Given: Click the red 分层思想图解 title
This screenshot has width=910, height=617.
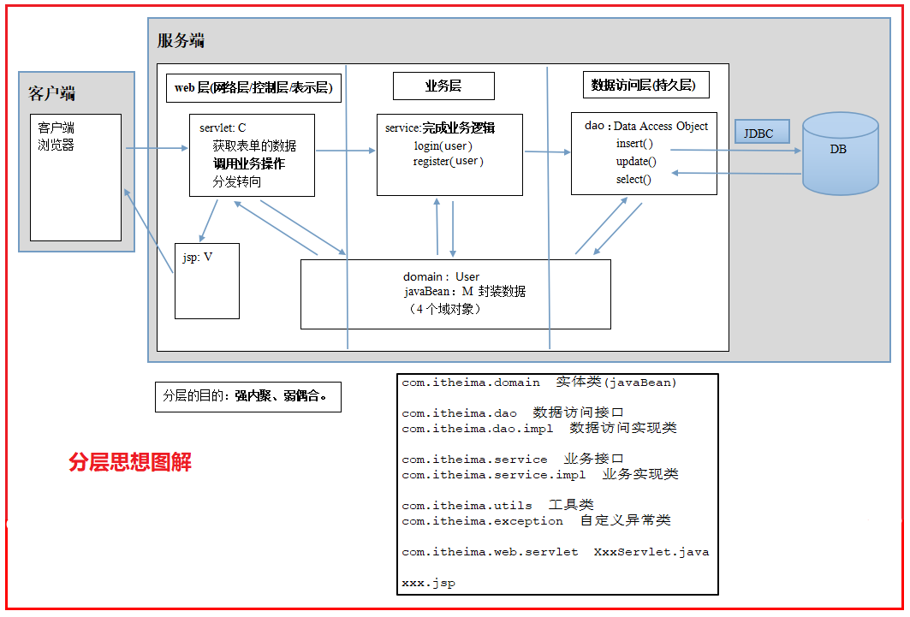Looking at the screenshot, I should point(130,462).
